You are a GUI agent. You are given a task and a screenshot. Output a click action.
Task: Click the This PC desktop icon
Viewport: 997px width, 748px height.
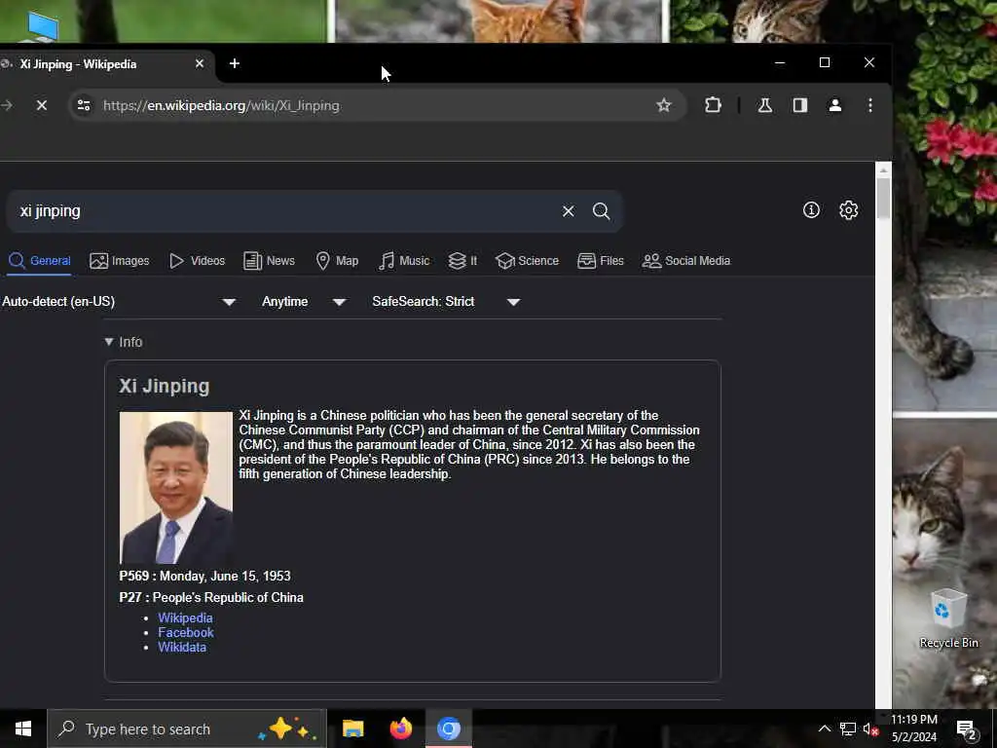tap(43, 26)
